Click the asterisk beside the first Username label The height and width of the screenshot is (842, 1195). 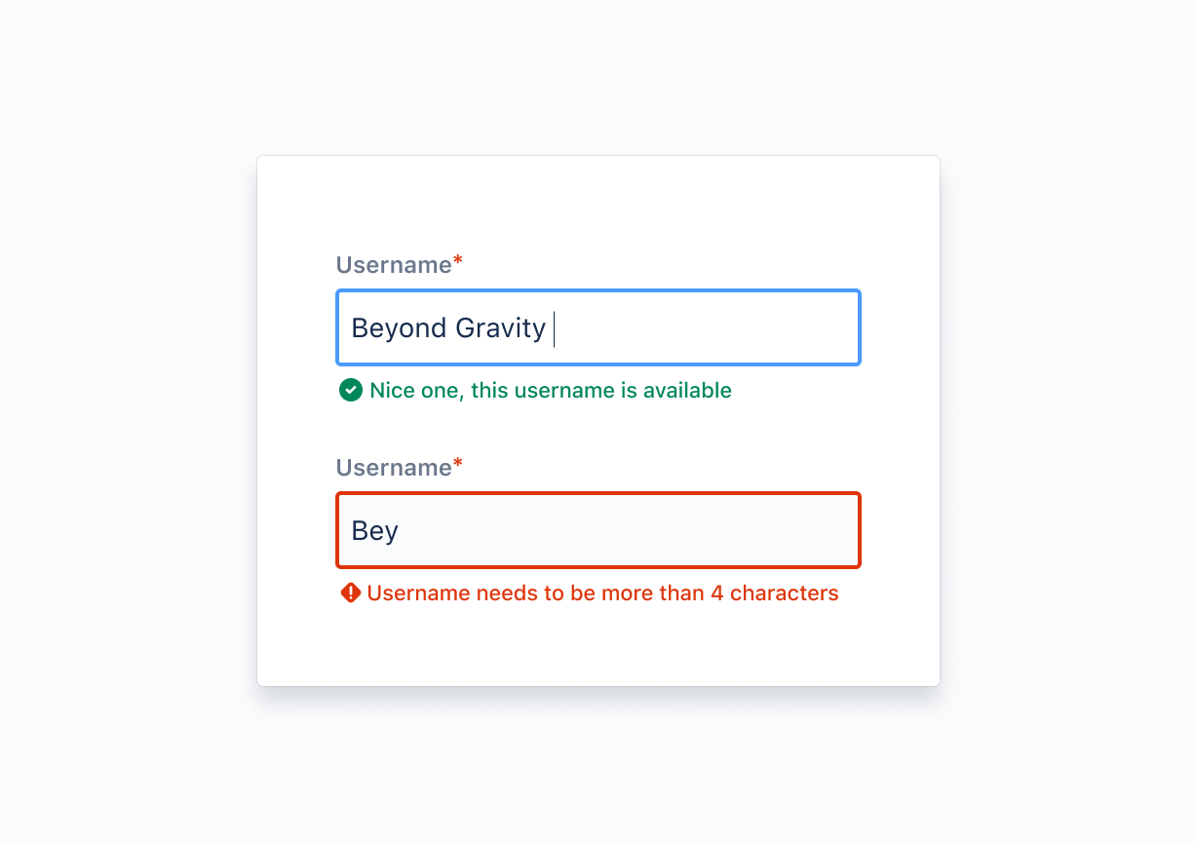tap(458, 261)
